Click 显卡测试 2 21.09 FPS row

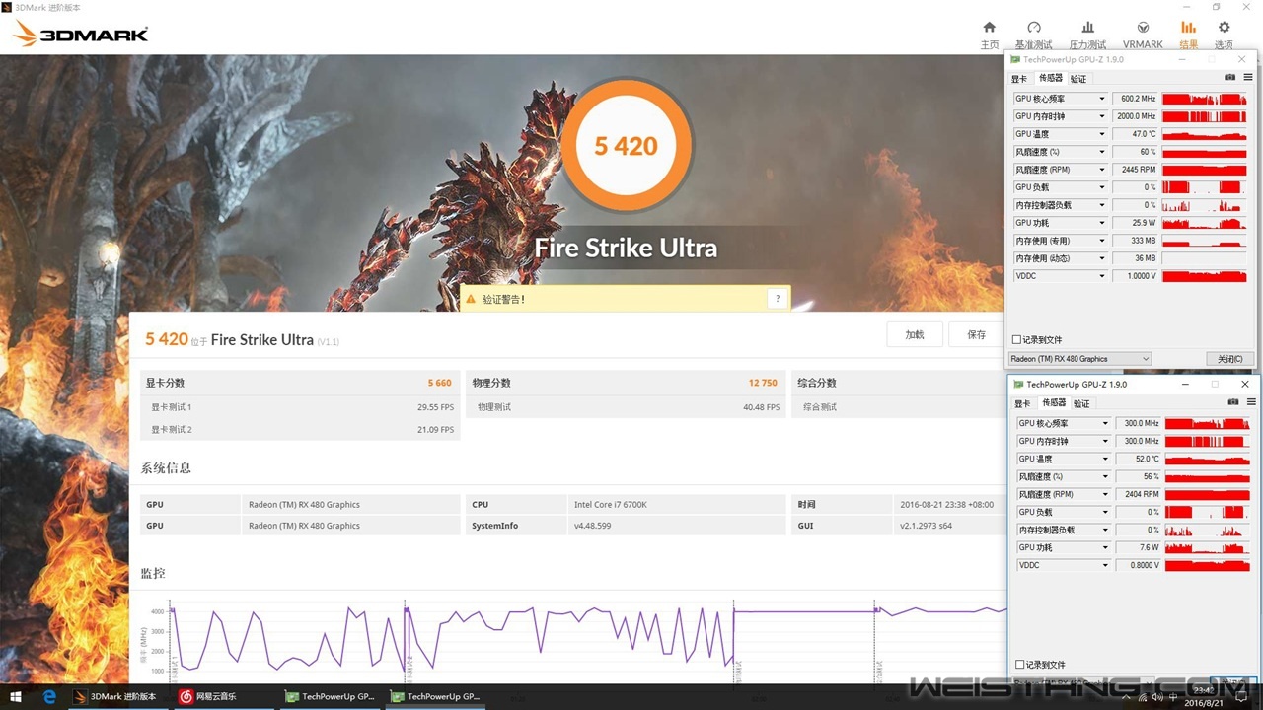pyautogui.click(x=300, y=429)
